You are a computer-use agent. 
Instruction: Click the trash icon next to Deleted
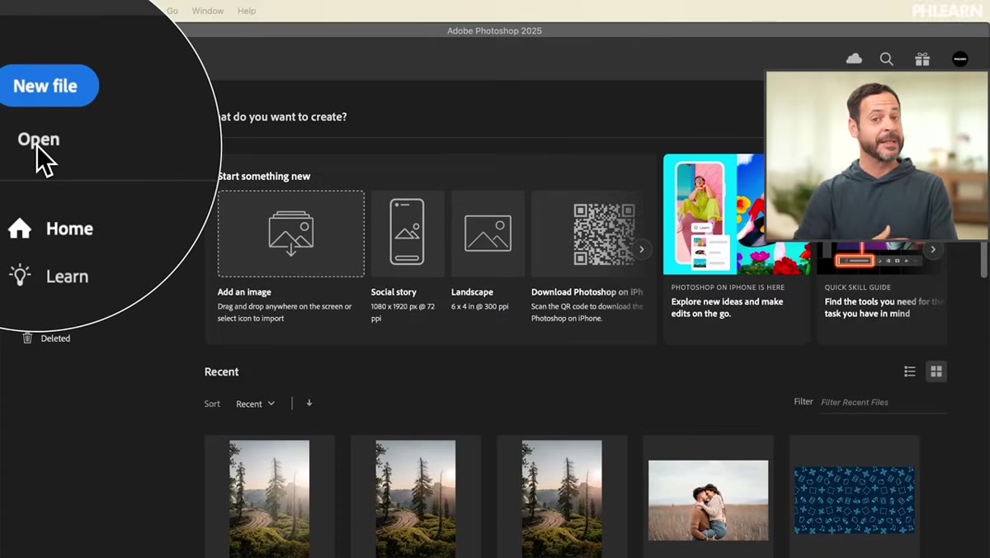[27, 338]
